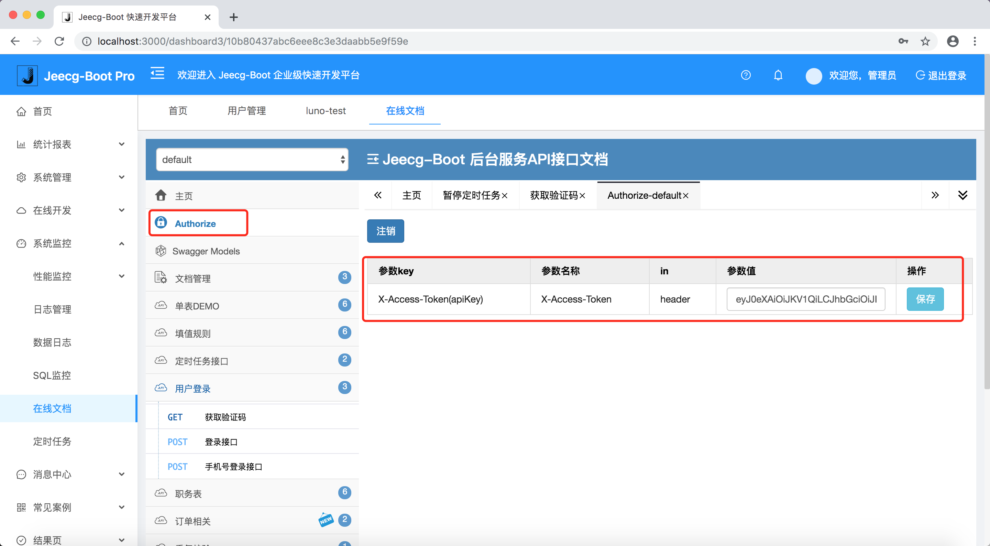
Task: Open the default API group dropdown
Action: 252,159
